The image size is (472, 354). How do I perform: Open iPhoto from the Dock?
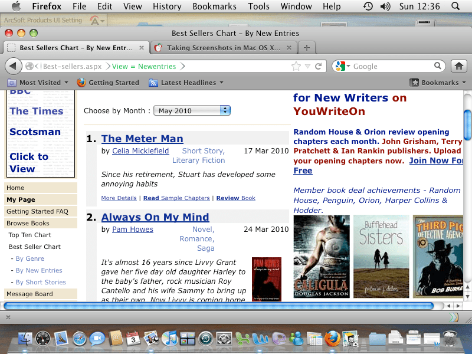pyautogui.click(x=152, y=338)
